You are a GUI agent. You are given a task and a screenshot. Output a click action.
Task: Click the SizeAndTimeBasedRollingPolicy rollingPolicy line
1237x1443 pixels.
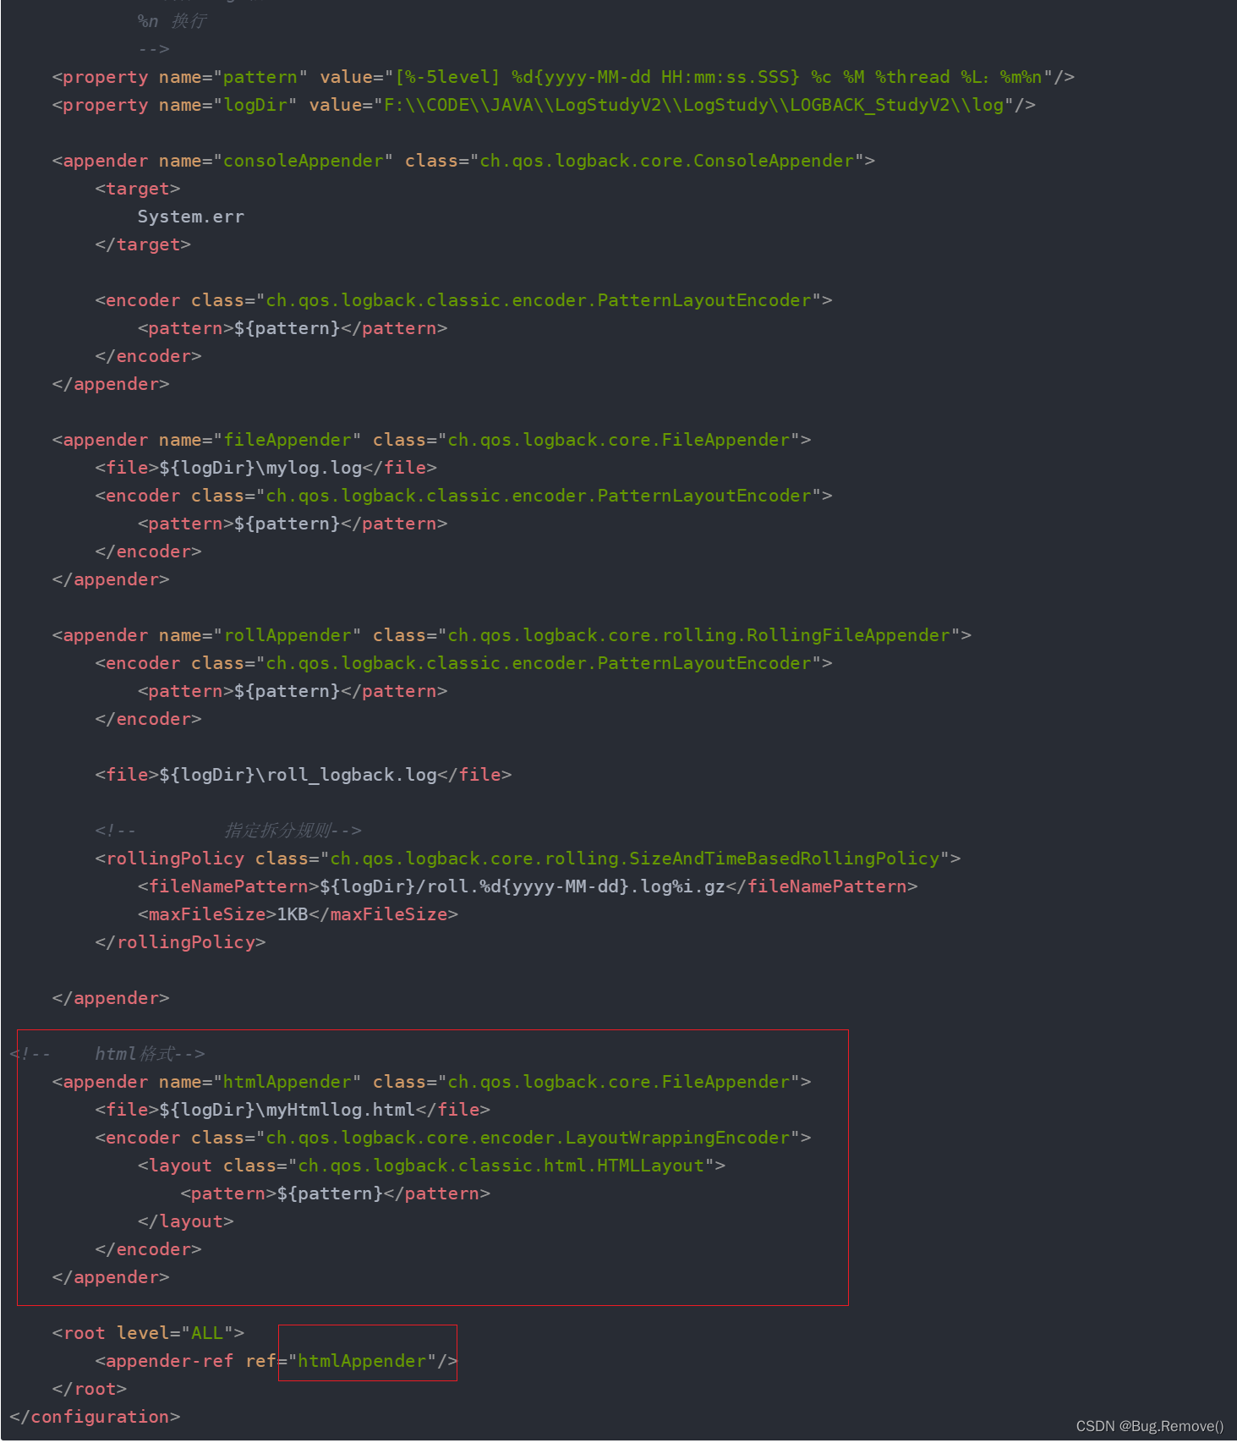528,859
